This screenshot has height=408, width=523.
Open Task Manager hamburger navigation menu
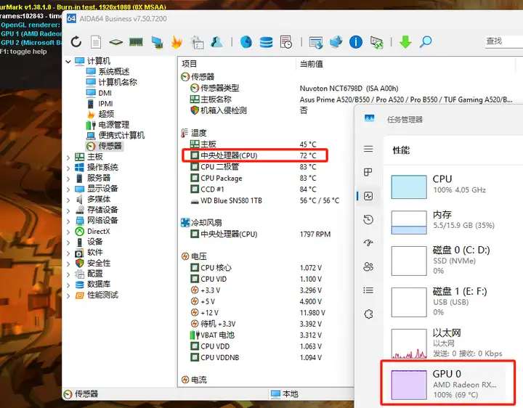click(x=368, y=149)
